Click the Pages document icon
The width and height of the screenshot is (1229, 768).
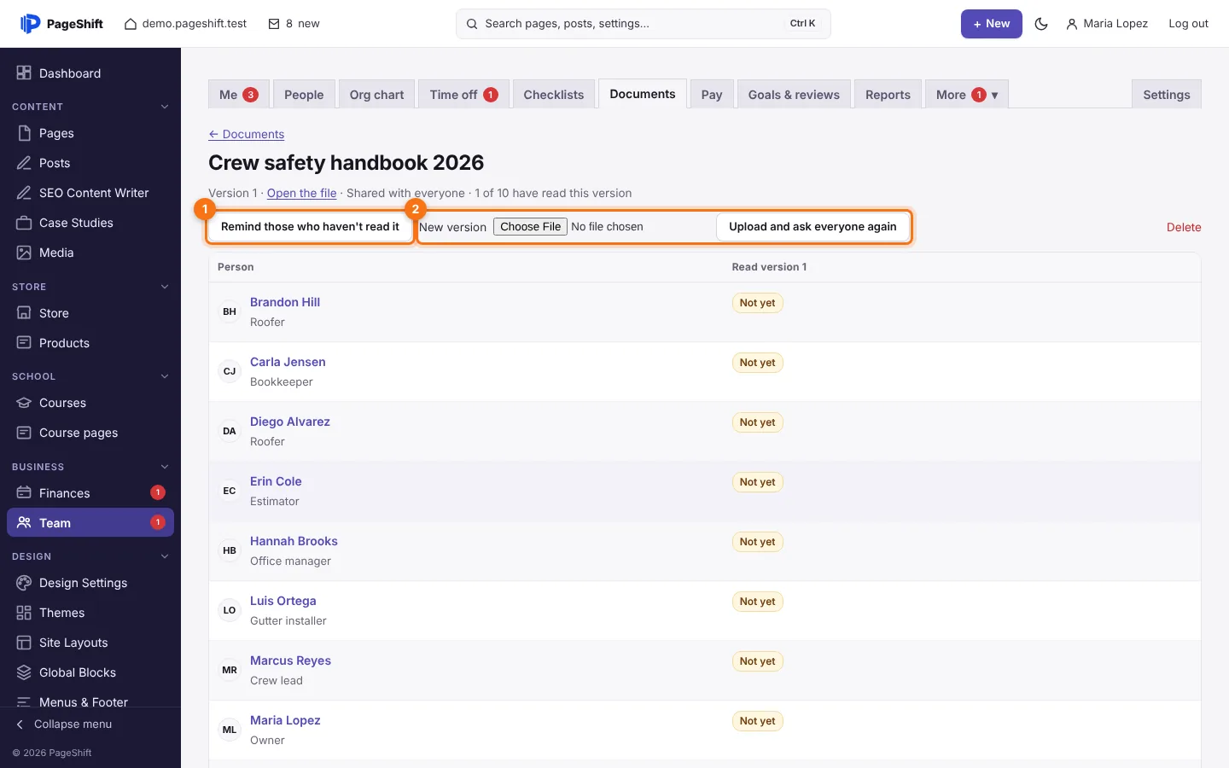24,133
